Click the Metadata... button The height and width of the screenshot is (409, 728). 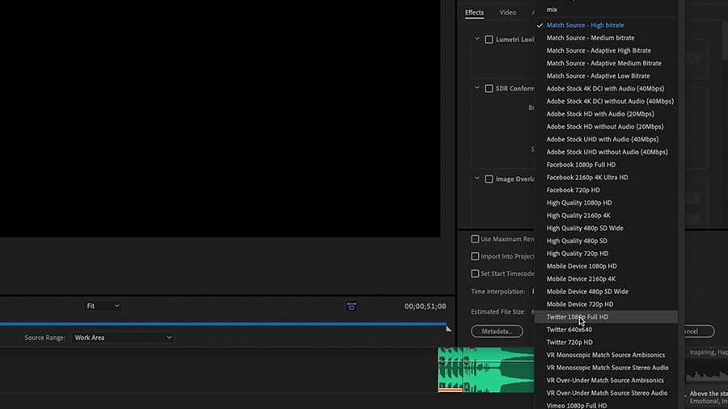coord(497,331)
